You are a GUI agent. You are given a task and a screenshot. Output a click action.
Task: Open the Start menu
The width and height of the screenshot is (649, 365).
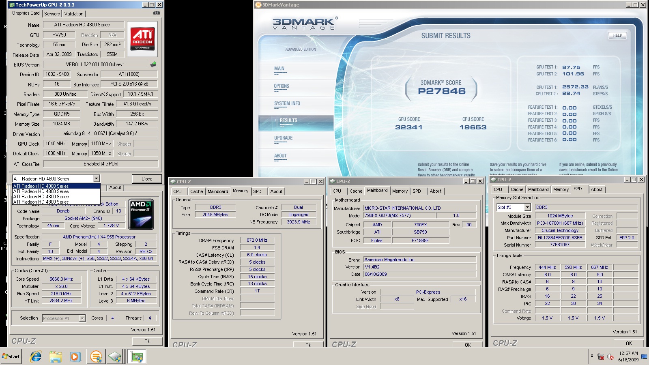tap(11, 356)
